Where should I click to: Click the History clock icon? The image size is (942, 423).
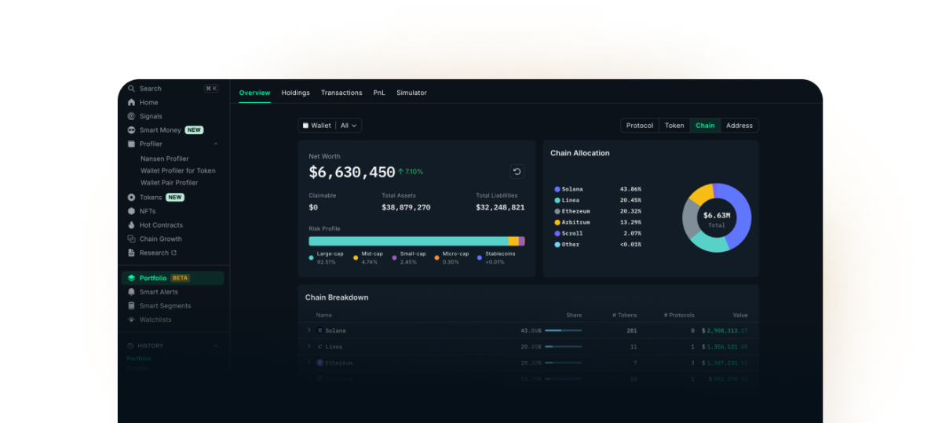[x=131, y=346]
